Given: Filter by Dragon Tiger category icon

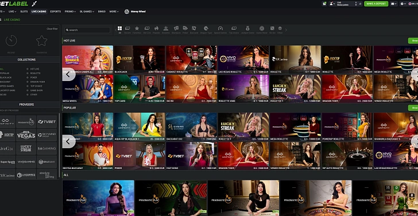Looking at the screenshot, I should coord(206,28).
